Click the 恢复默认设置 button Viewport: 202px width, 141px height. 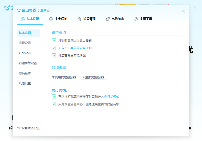click(28, 128)
